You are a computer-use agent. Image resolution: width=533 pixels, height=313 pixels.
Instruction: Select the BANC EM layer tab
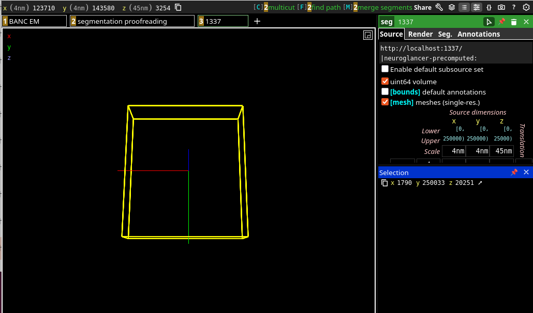tap(34, 21)
